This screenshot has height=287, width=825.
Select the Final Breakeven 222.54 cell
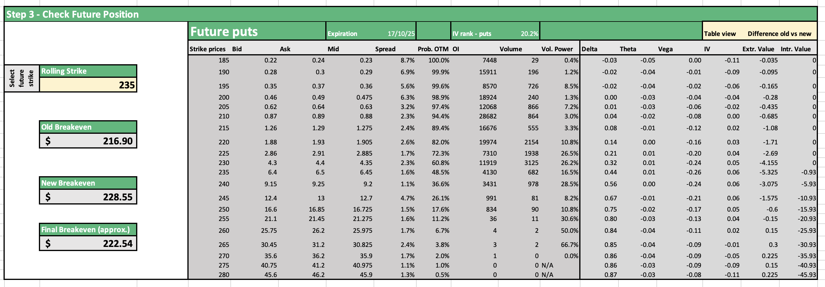tap(88, 243)
